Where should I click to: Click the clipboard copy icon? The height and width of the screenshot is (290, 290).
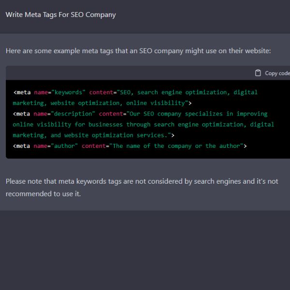click(x=258, y=73)
